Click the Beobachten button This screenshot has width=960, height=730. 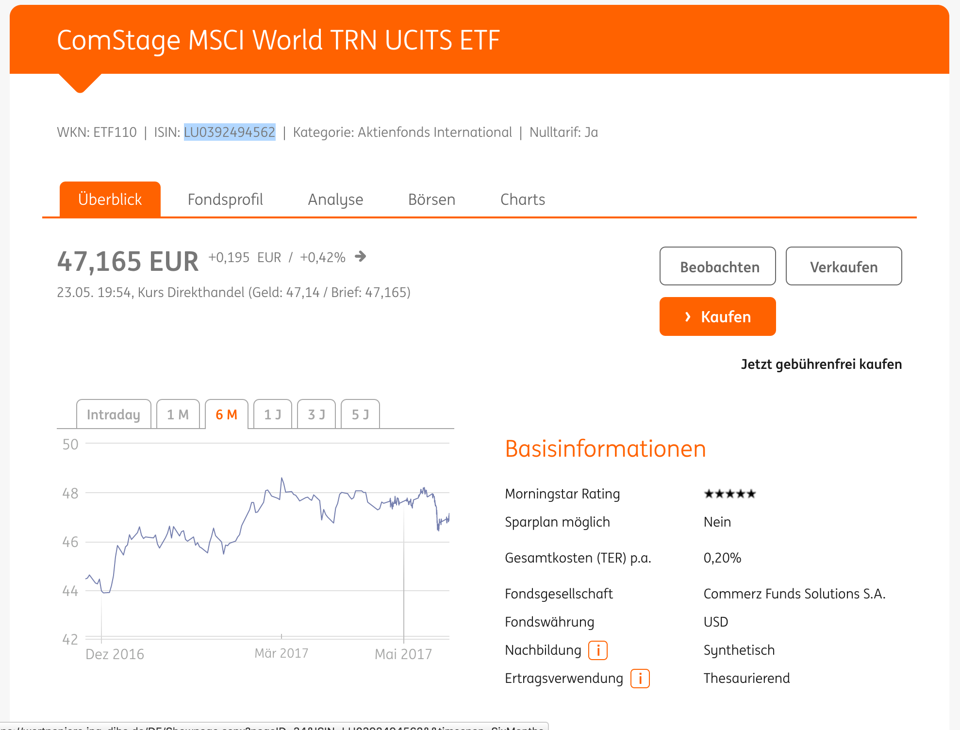point(717,266)
